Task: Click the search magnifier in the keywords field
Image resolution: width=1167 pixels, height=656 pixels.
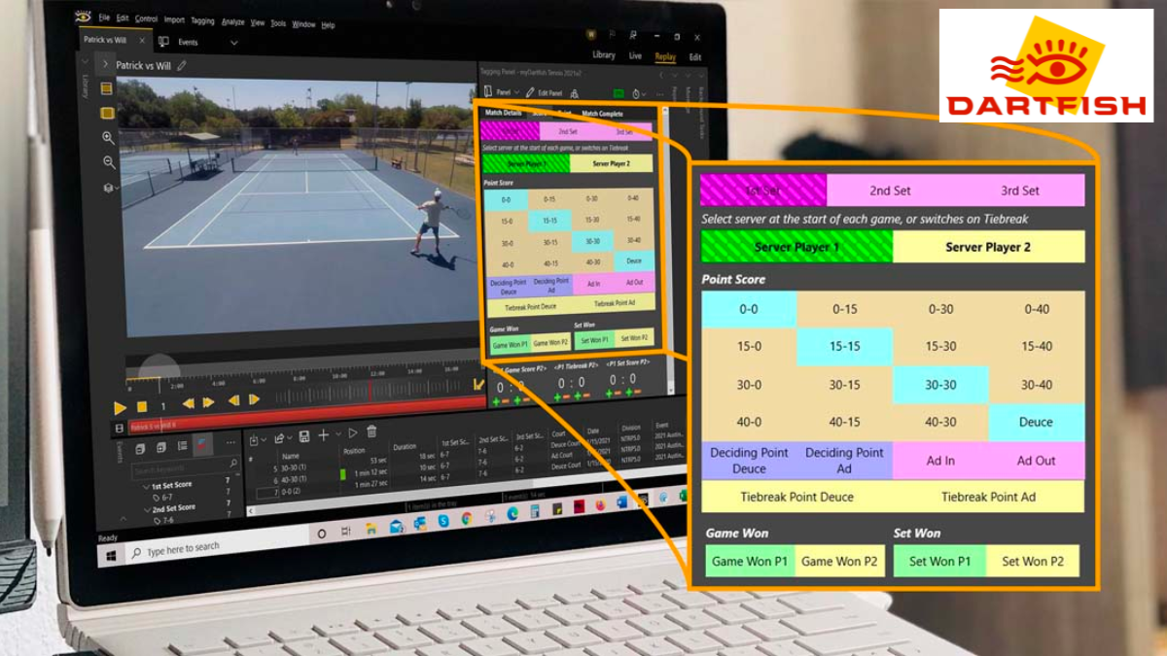Action: [x=233, y=463]
